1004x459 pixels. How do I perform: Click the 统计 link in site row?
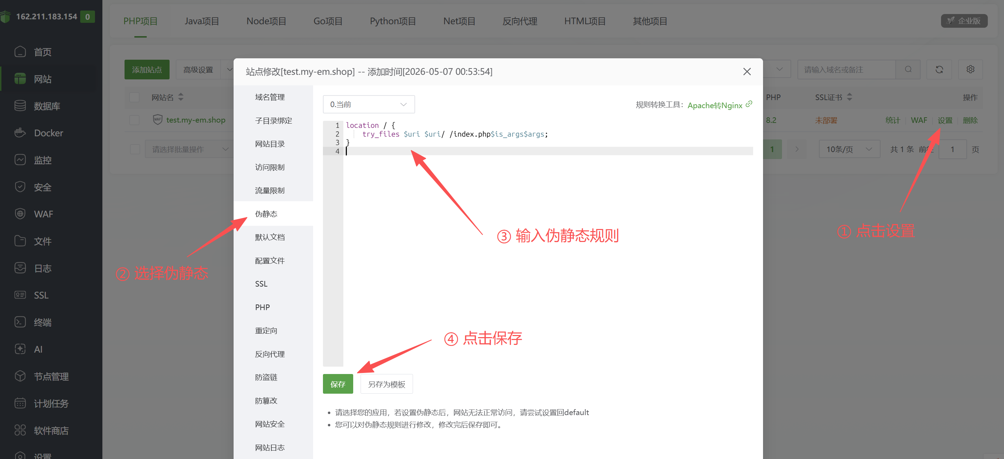pos(892,120)
